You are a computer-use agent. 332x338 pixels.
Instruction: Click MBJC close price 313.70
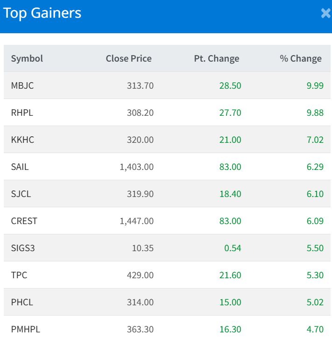140,85
